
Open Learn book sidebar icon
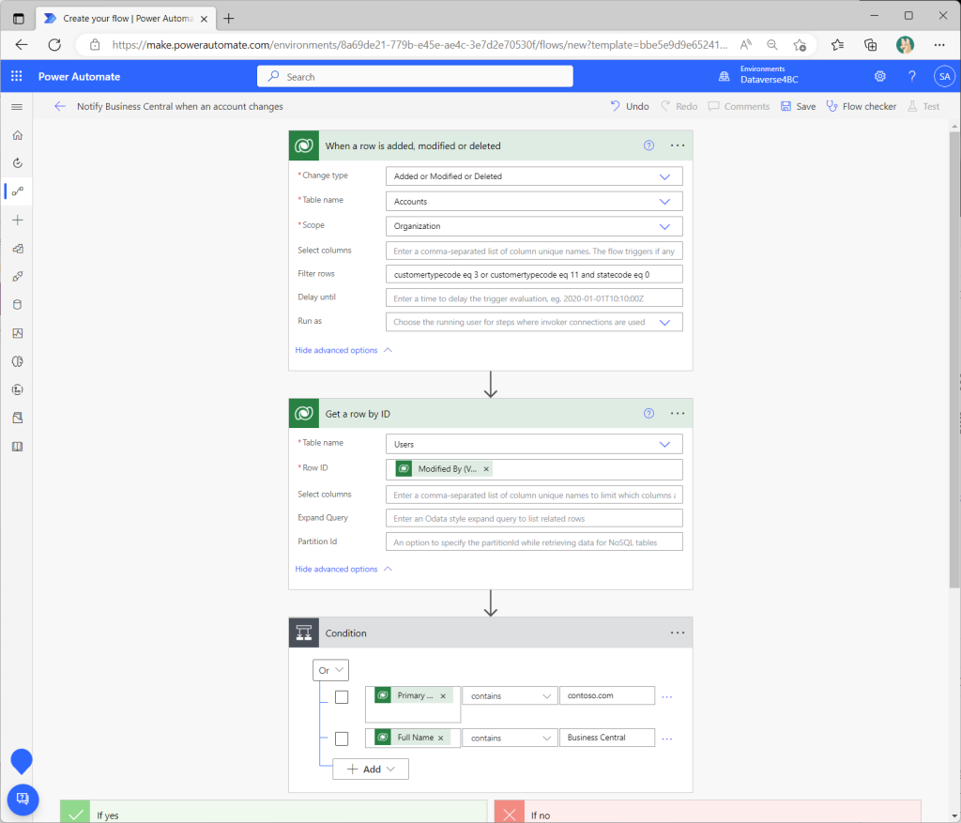click(x=18, y=446)
